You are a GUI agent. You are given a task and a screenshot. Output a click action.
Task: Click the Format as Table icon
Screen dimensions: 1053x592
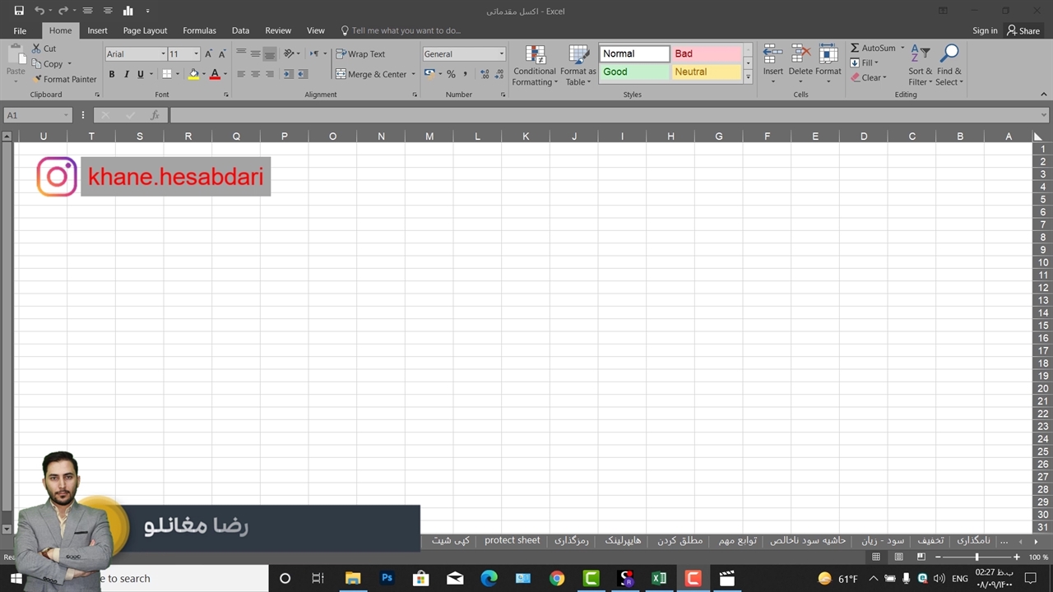click(x=578, y=65)
